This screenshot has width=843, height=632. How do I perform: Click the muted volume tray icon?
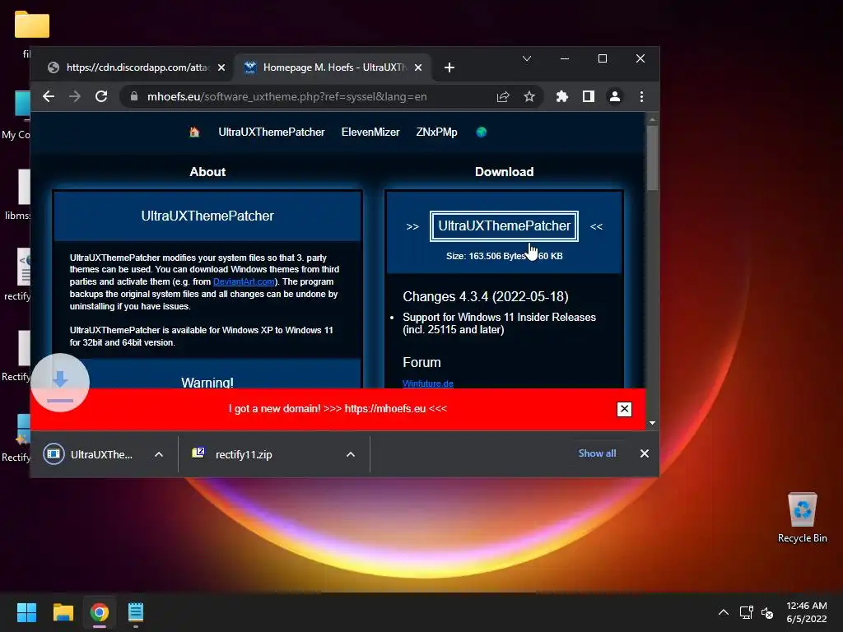point(767,612)
